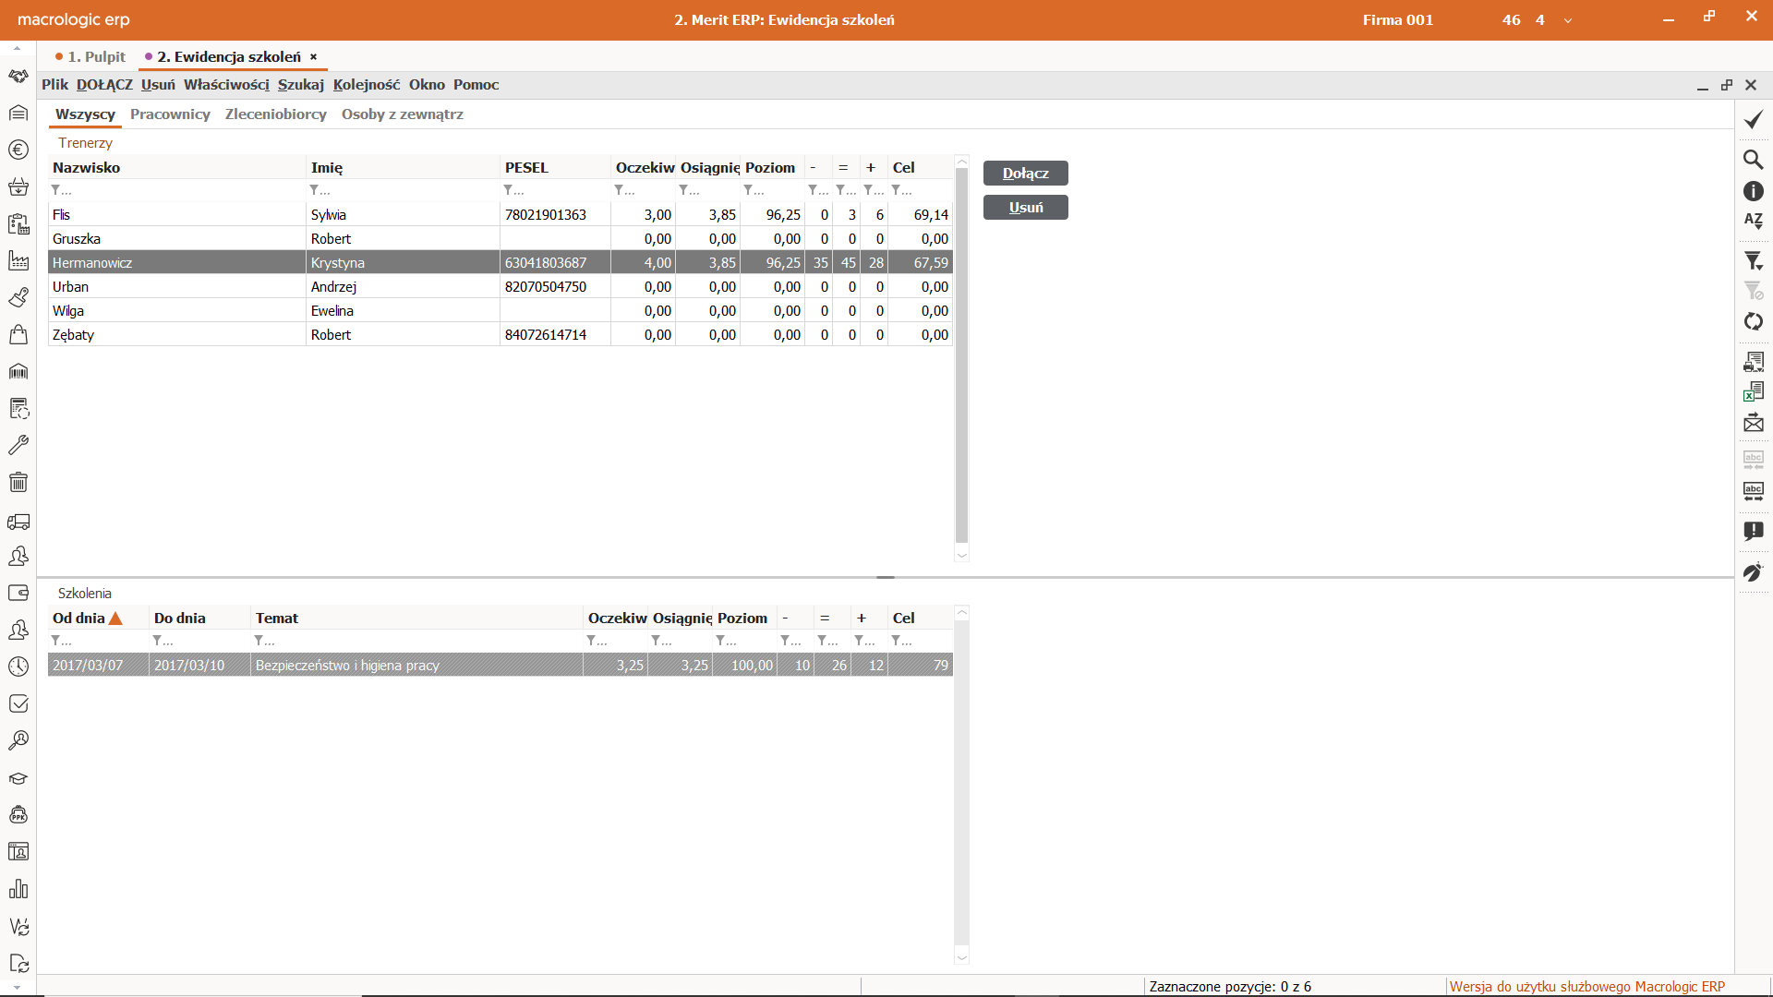
Task: Open Nazwisko column filter in Trenerzy
Action: click(61, 190)
